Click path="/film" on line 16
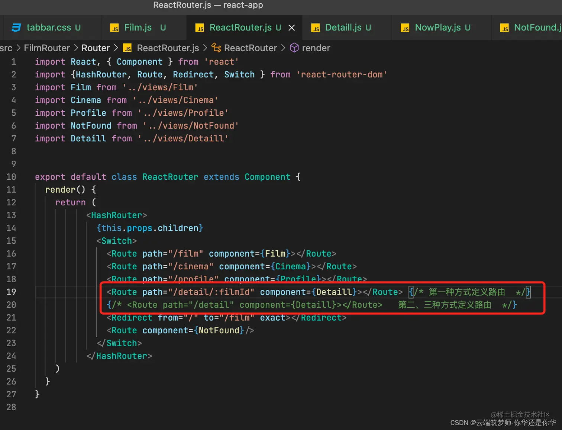The width and height of the screenshot is (562, 430). point(173,254)
